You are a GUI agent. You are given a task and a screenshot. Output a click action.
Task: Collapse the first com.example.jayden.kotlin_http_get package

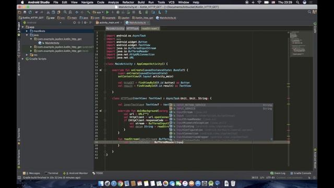(x=31, y=39)
